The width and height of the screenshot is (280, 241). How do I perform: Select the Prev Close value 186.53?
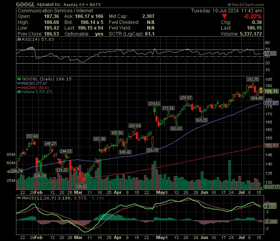(52, 34)
